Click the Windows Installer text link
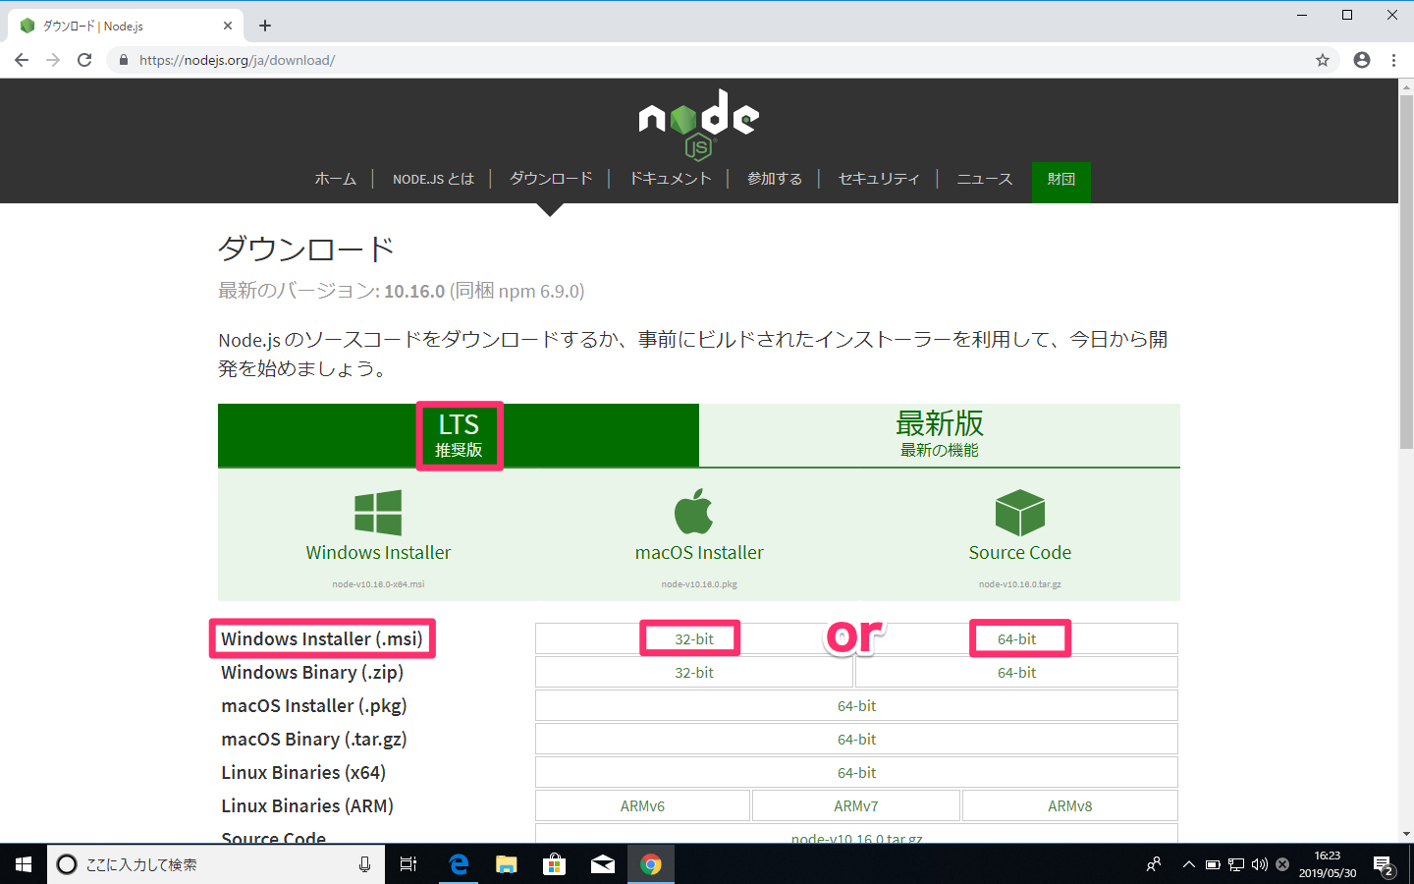The height and width of the screenshot is (884, 1414). pyautogui.click(x=378, y=553)
